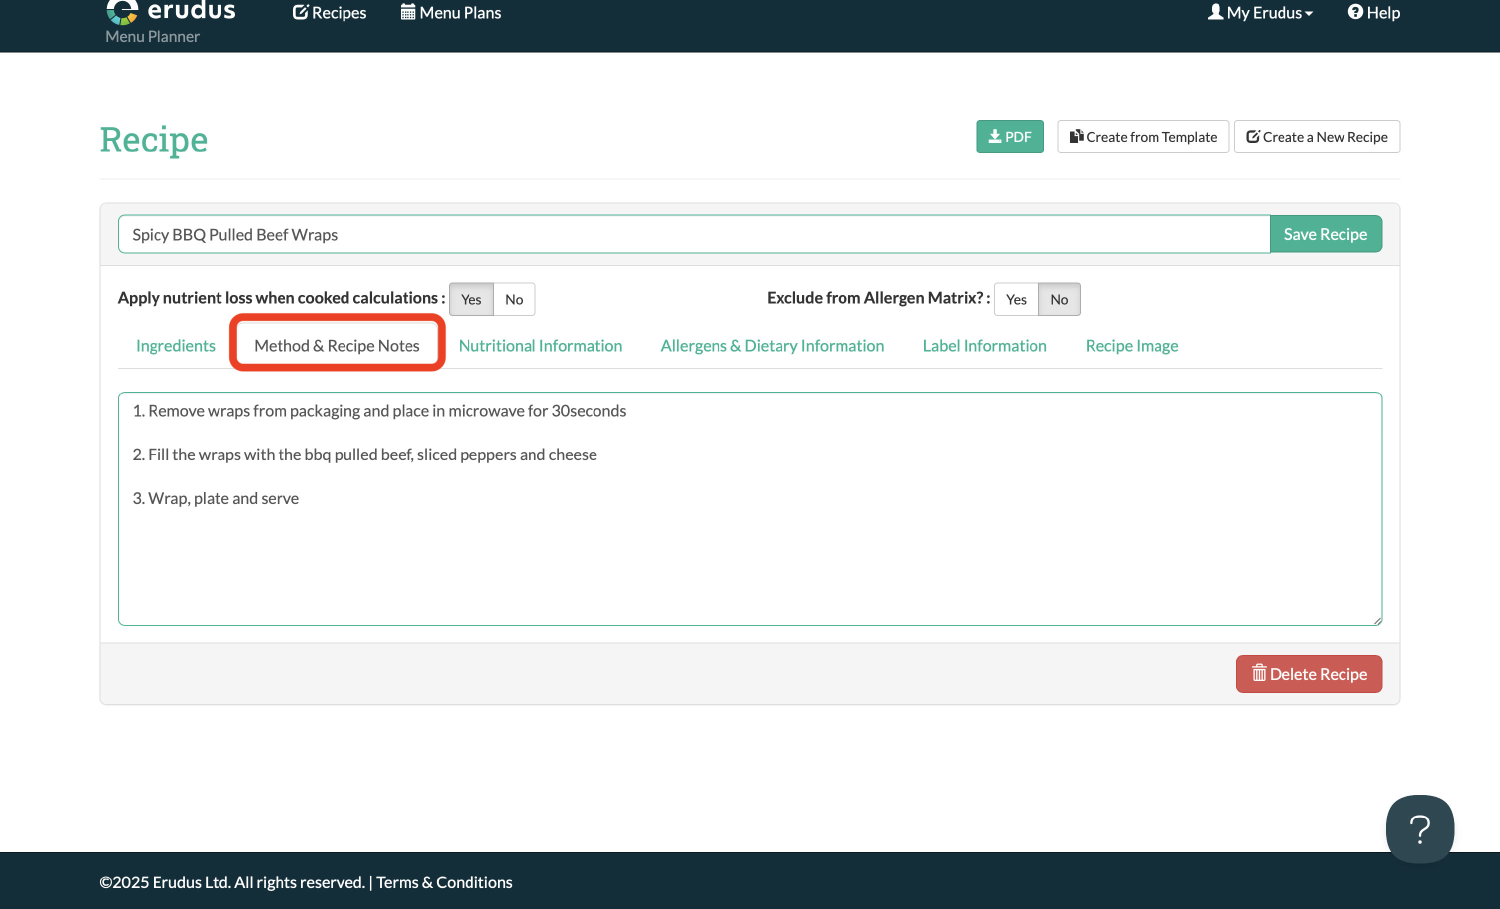The image size is (1500, 909).
Task: Open Help question-mark link in header
Action: point(1373,12)
